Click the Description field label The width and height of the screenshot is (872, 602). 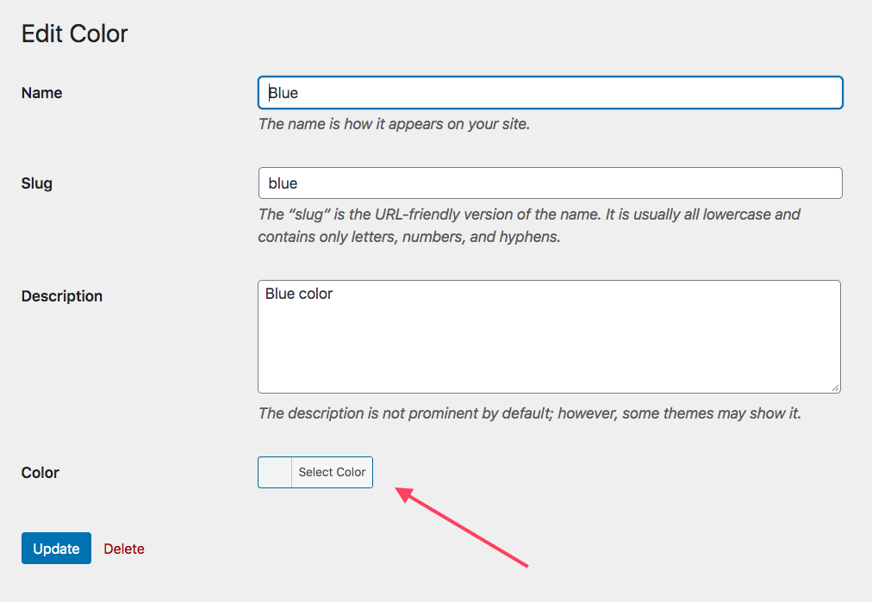62,296
